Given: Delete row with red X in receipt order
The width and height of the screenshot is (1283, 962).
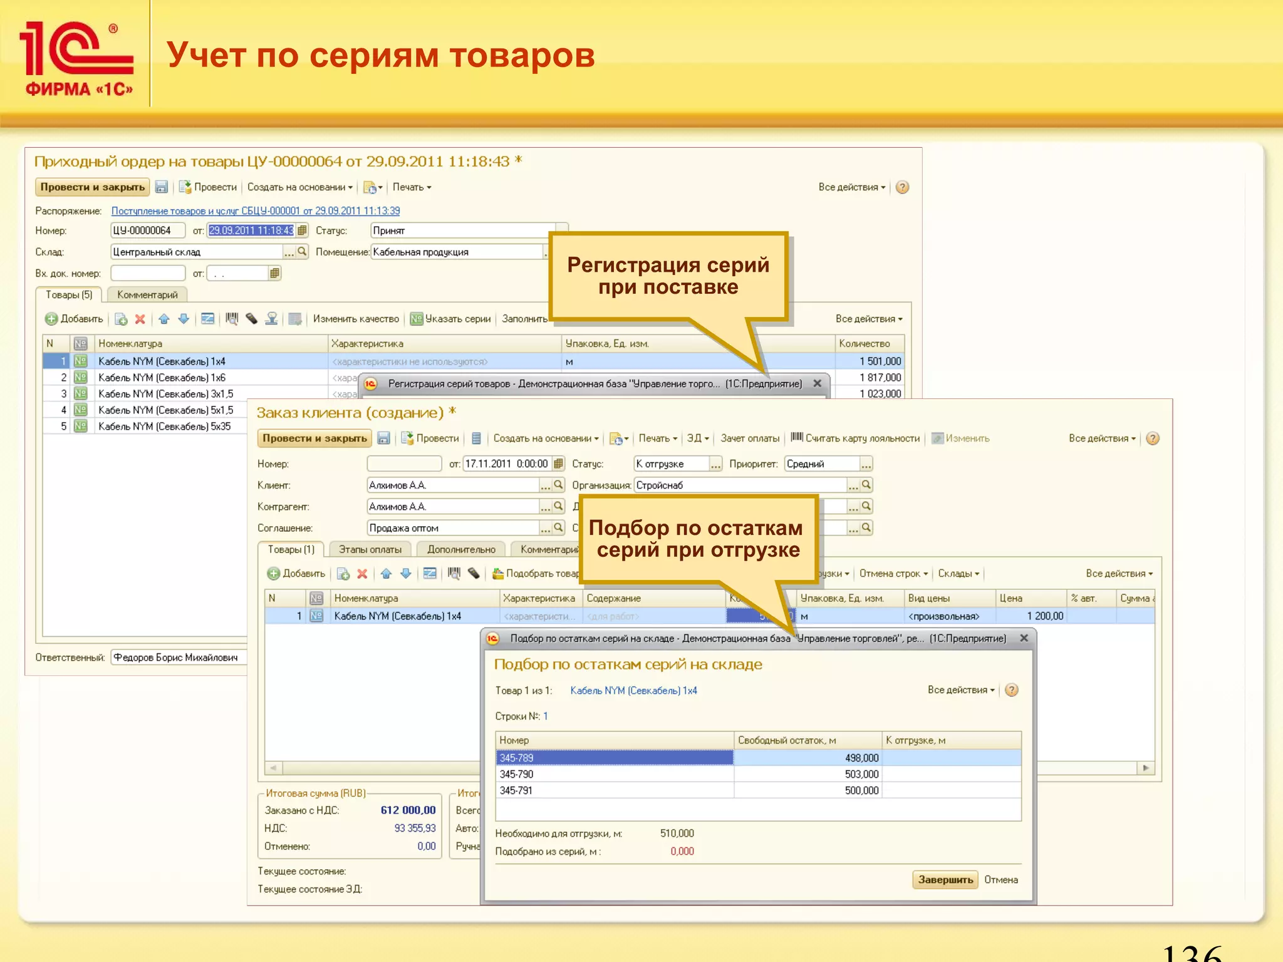Looking at the screenshot, I should pos(140,319).
